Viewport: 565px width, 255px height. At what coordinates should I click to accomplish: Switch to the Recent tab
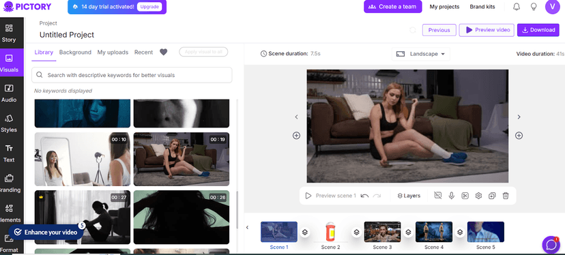[143, 52]
